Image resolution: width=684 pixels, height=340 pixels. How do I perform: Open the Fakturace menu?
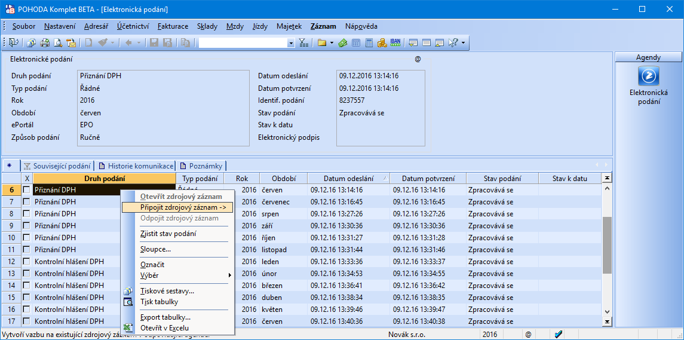173,26
